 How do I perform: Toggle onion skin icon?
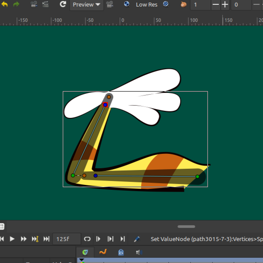pyautogui.click(x=184, y=4)
